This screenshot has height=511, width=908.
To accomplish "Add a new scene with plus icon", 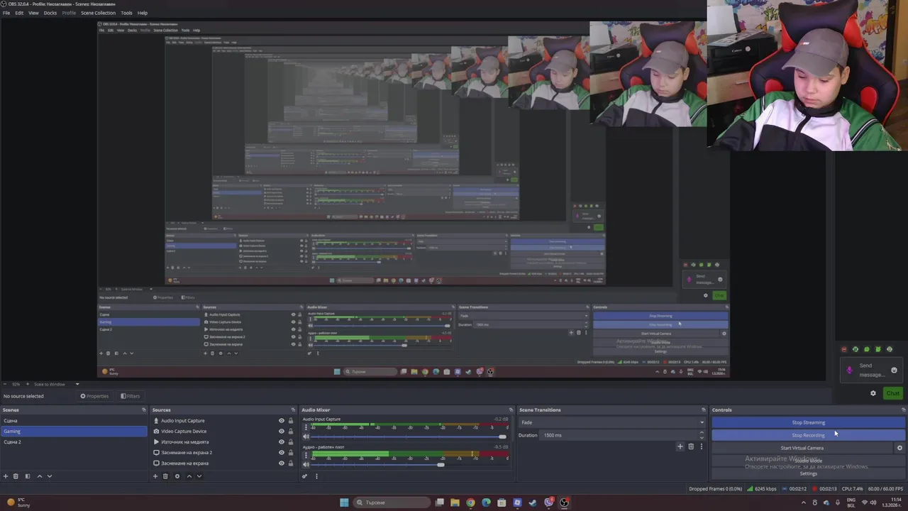I will tap(6, 476).
